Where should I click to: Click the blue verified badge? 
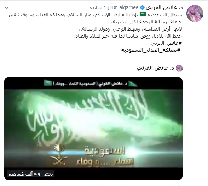(x=142, y=7)
